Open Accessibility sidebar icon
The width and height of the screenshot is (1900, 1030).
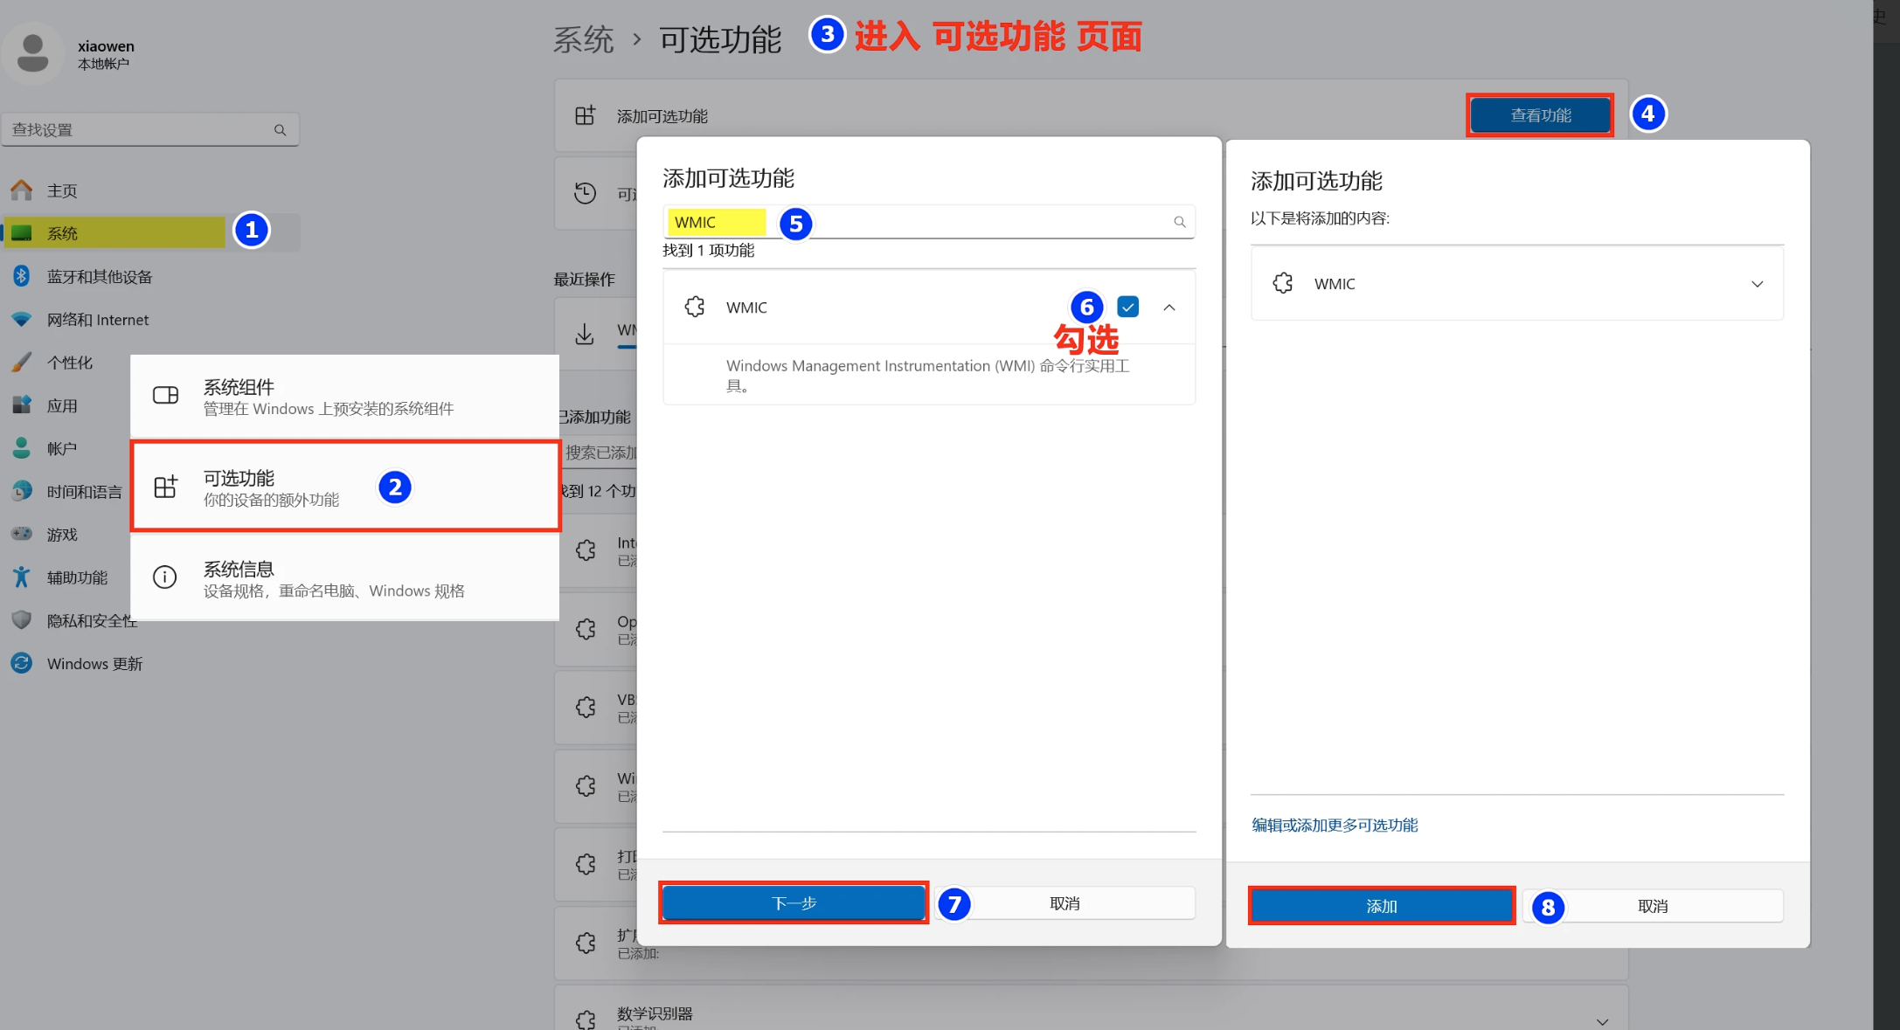click(x=22, y=577)
